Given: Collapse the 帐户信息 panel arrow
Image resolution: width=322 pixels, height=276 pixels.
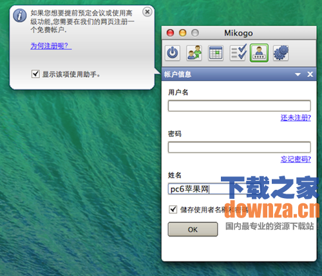Looking at the screenshot, I should click(x=298, y=75).
